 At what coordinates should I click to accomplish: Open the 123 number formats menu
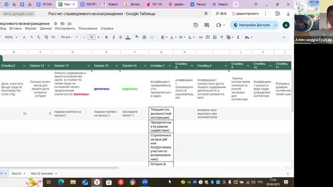pos(53,37)
